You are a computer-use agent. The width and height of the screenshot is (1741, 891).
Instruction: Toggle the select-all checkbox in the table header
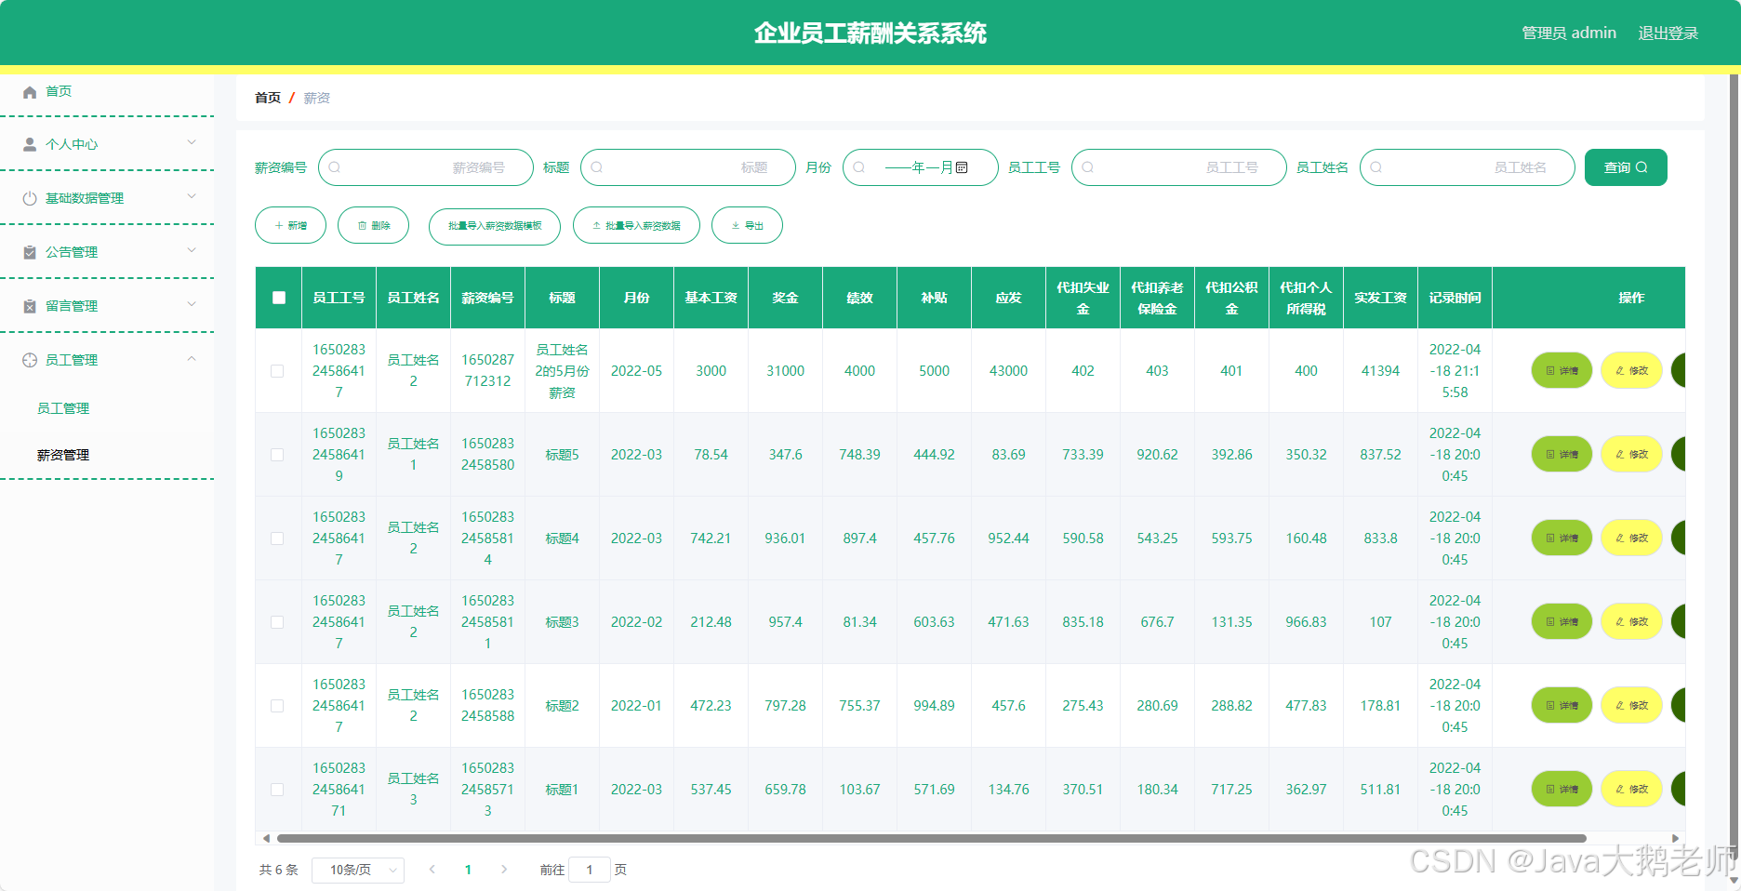click(x=277, y=296)
